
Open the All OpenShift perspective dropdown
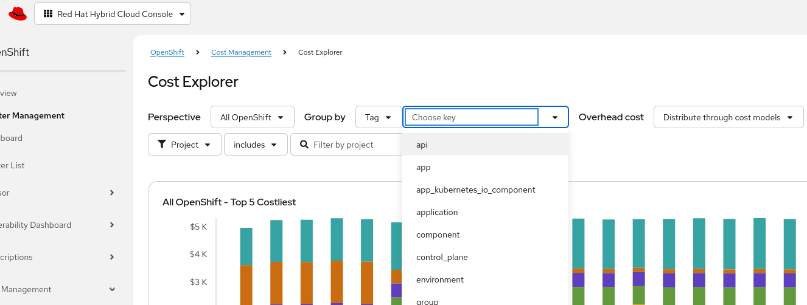(x=252, y=117)
